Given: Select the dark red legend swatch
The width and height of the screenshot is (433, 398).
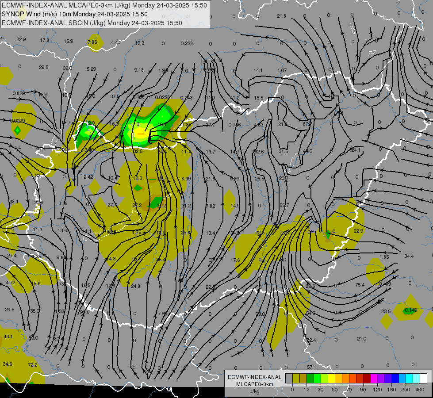Looking at the screenshot, I should point(367,379).
